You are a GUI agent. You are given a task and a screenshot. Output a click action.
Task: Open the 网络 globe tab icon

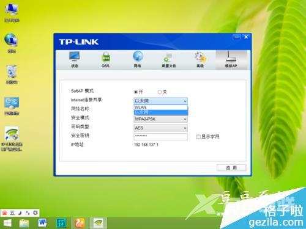pyautogui.click(x=138, y=59)
